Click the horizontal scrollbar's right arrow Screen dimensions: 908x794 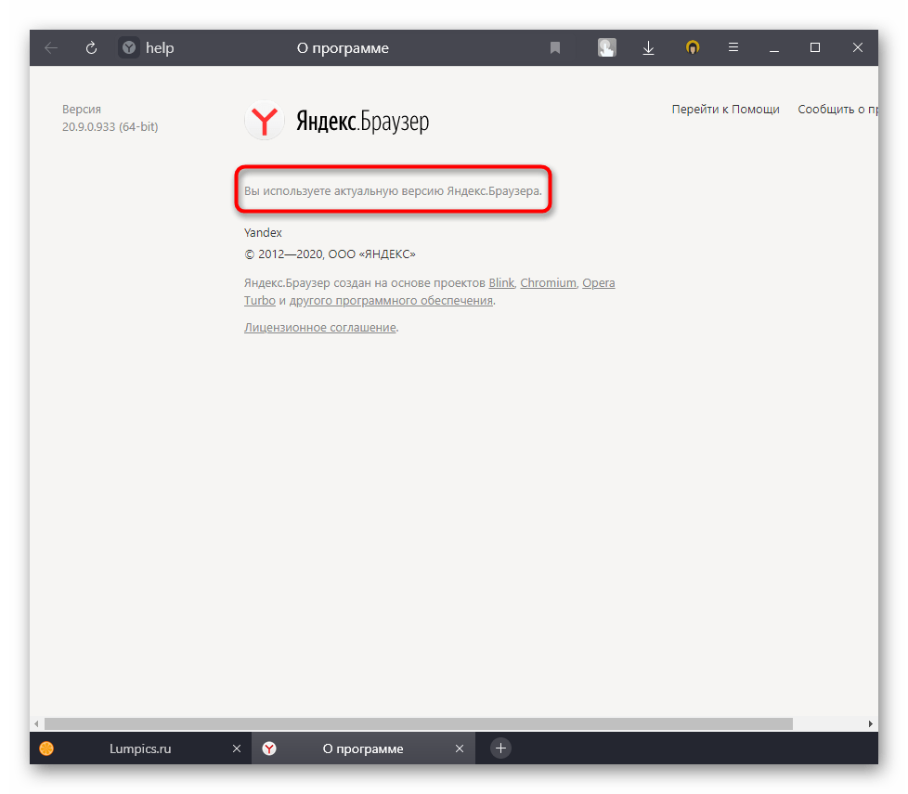[x=871, y=723]
